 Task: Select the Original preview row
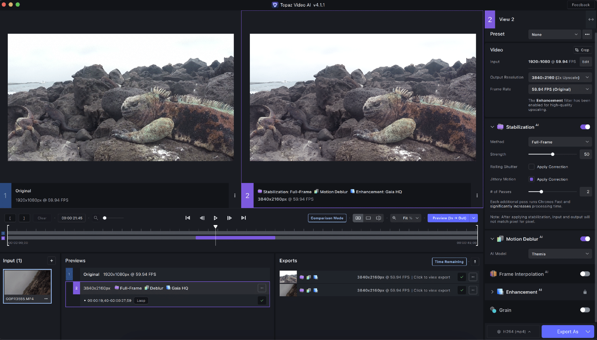[x=168, y=274]
